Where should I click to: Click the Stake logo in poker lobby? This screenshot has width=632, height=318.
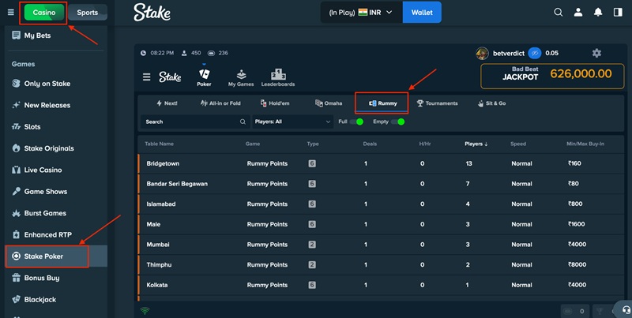[170, 77]
